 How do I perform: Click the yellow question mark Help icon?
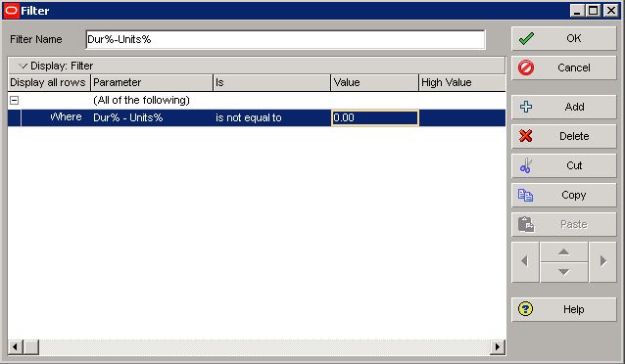pyautogui.click(x=525, y=309)
